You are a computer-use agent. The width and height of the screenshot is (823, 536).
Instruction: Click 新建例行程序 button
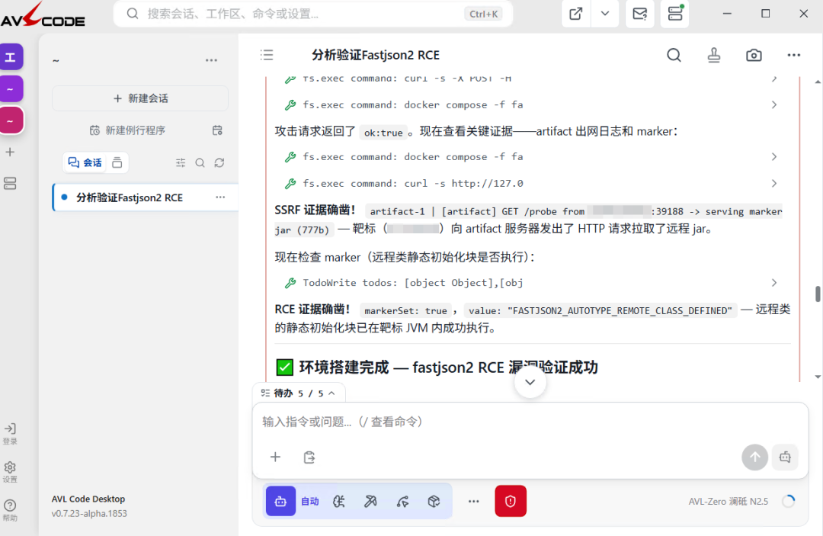(x=127, y=130)
